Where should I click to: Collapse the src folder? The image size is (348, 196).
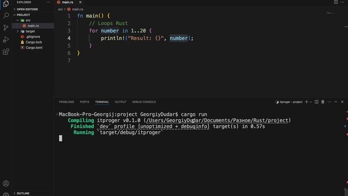tap(17, 21)
